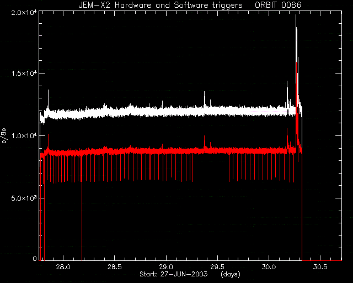This screenshot has height=283, width=353.
Task: Click the plot title mentioning ORBIT 0086
Action: coord(190,5)
